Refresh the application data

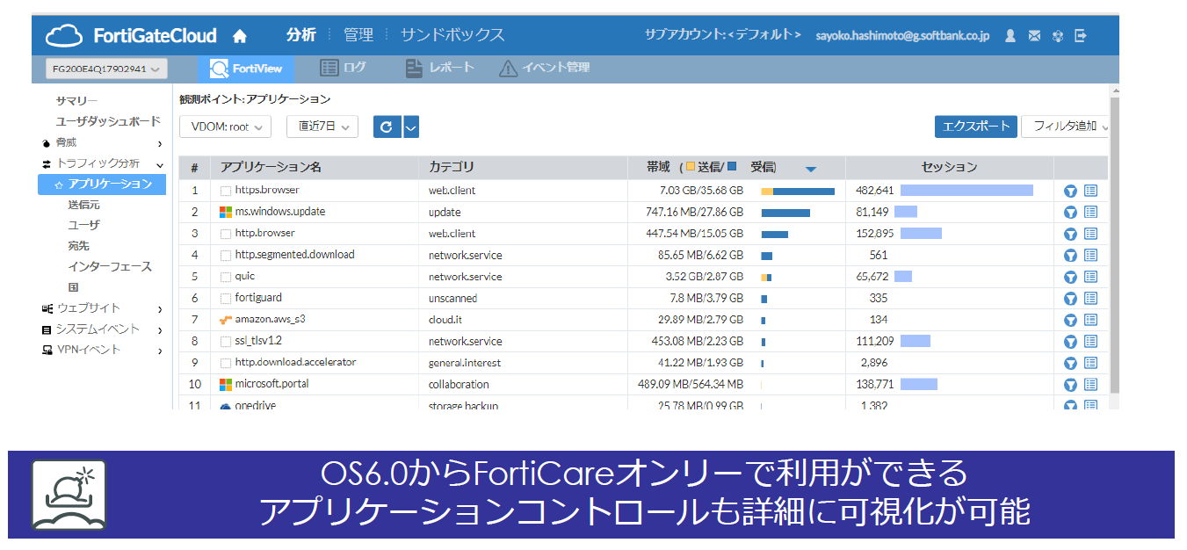coord(387,127)
